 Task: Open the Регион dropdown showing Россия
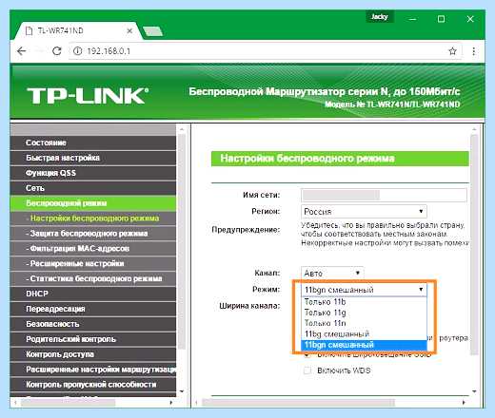(x=364, y=211)
